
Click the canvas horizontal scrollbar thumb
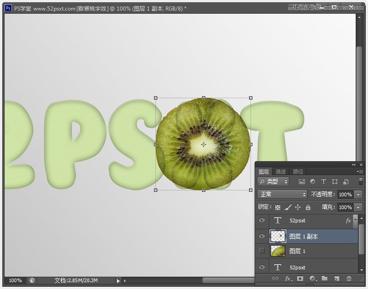(229, 281)
